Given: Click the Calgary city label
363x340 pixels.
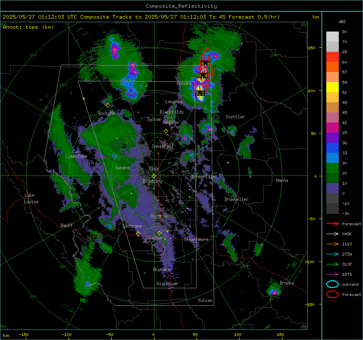Looking at the screenshot, I should coord(157,238).
